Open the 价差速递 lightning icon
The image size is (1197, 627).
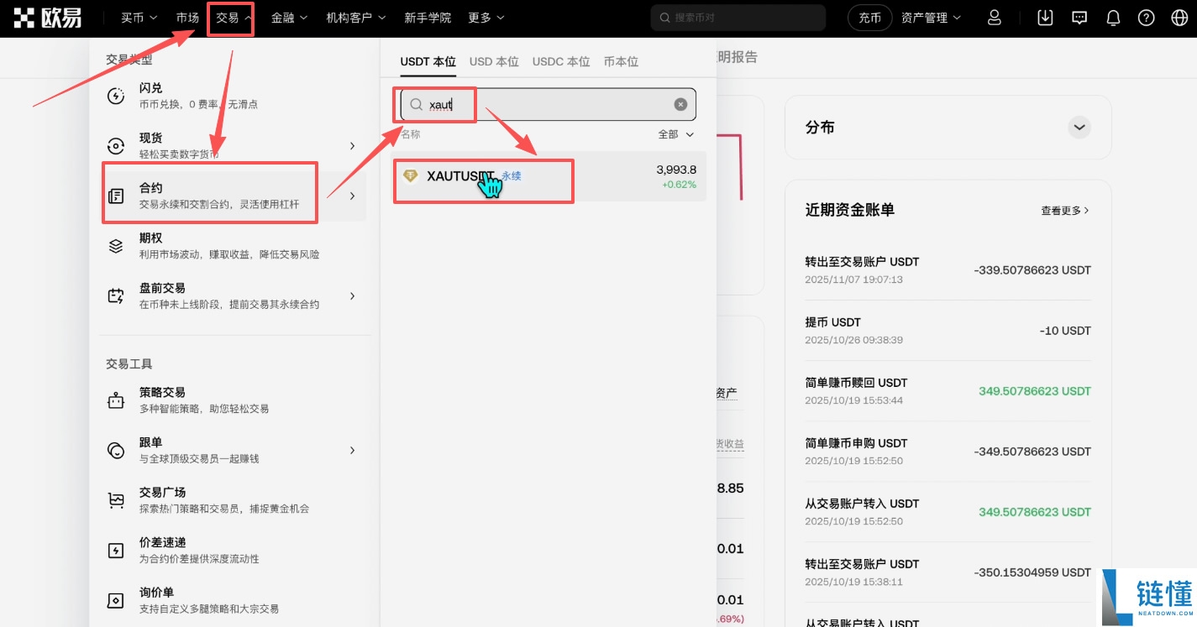coord(116,550)
